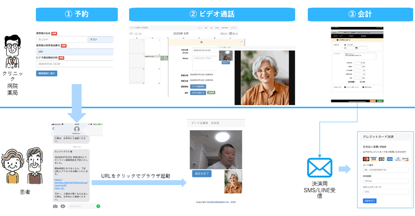Select the second date radio button in accounting screen

tap(345, 48)
